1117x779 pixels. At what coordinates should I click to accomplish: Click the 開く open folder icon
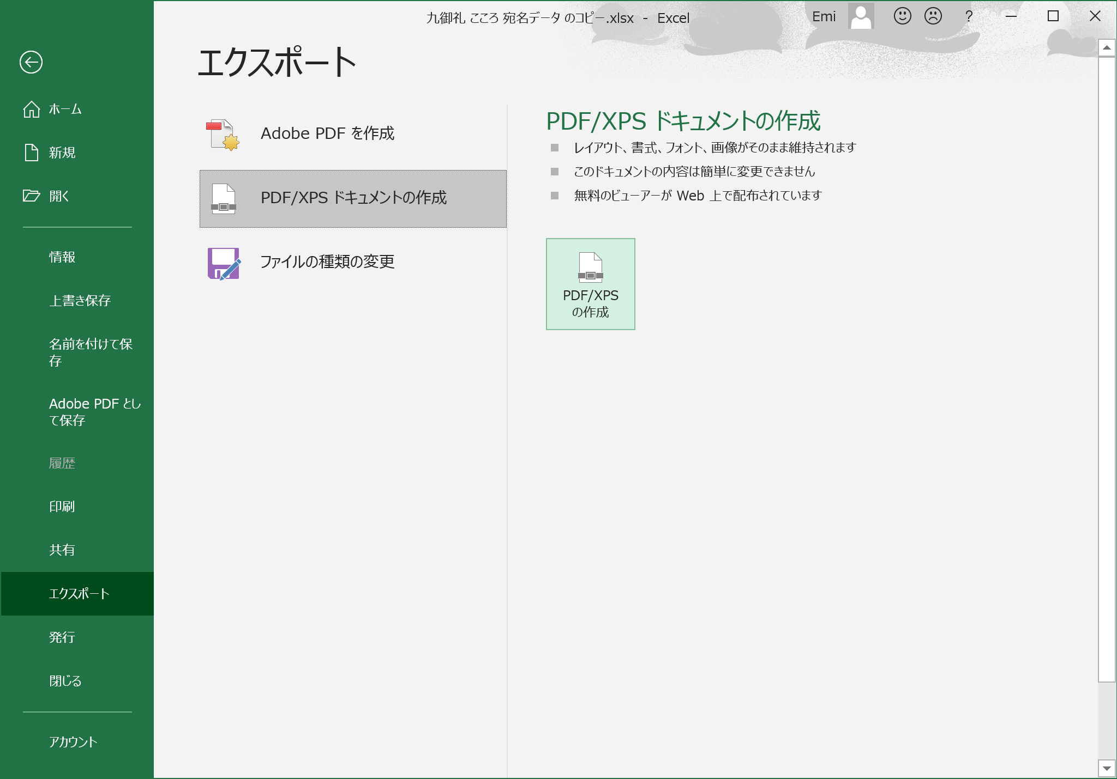[32, 196]
